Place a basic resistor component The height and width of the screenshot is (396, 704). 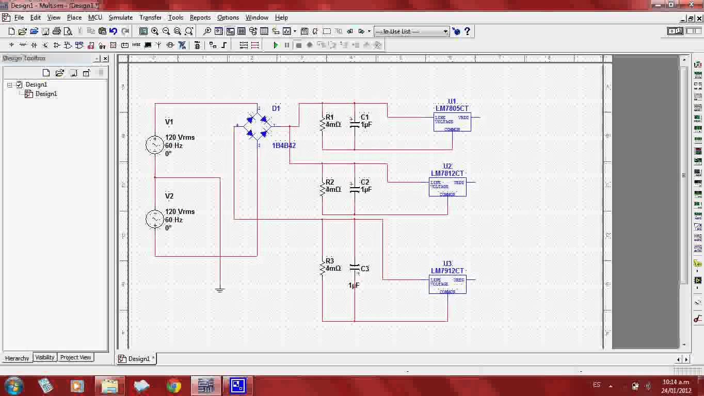(x=23, y=45)
